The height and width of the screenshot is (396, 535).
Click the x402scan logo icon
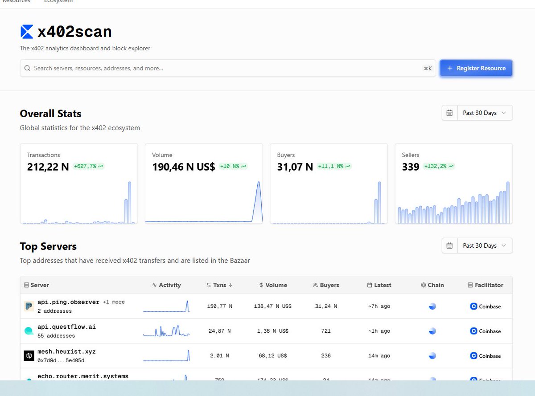pos(27,32)
